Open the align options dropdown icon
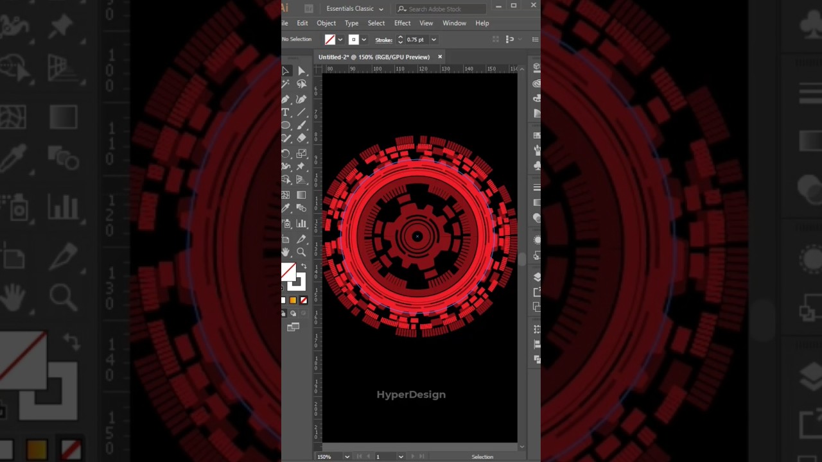Viewport: 822px width, 462px height. click(510, 40)
